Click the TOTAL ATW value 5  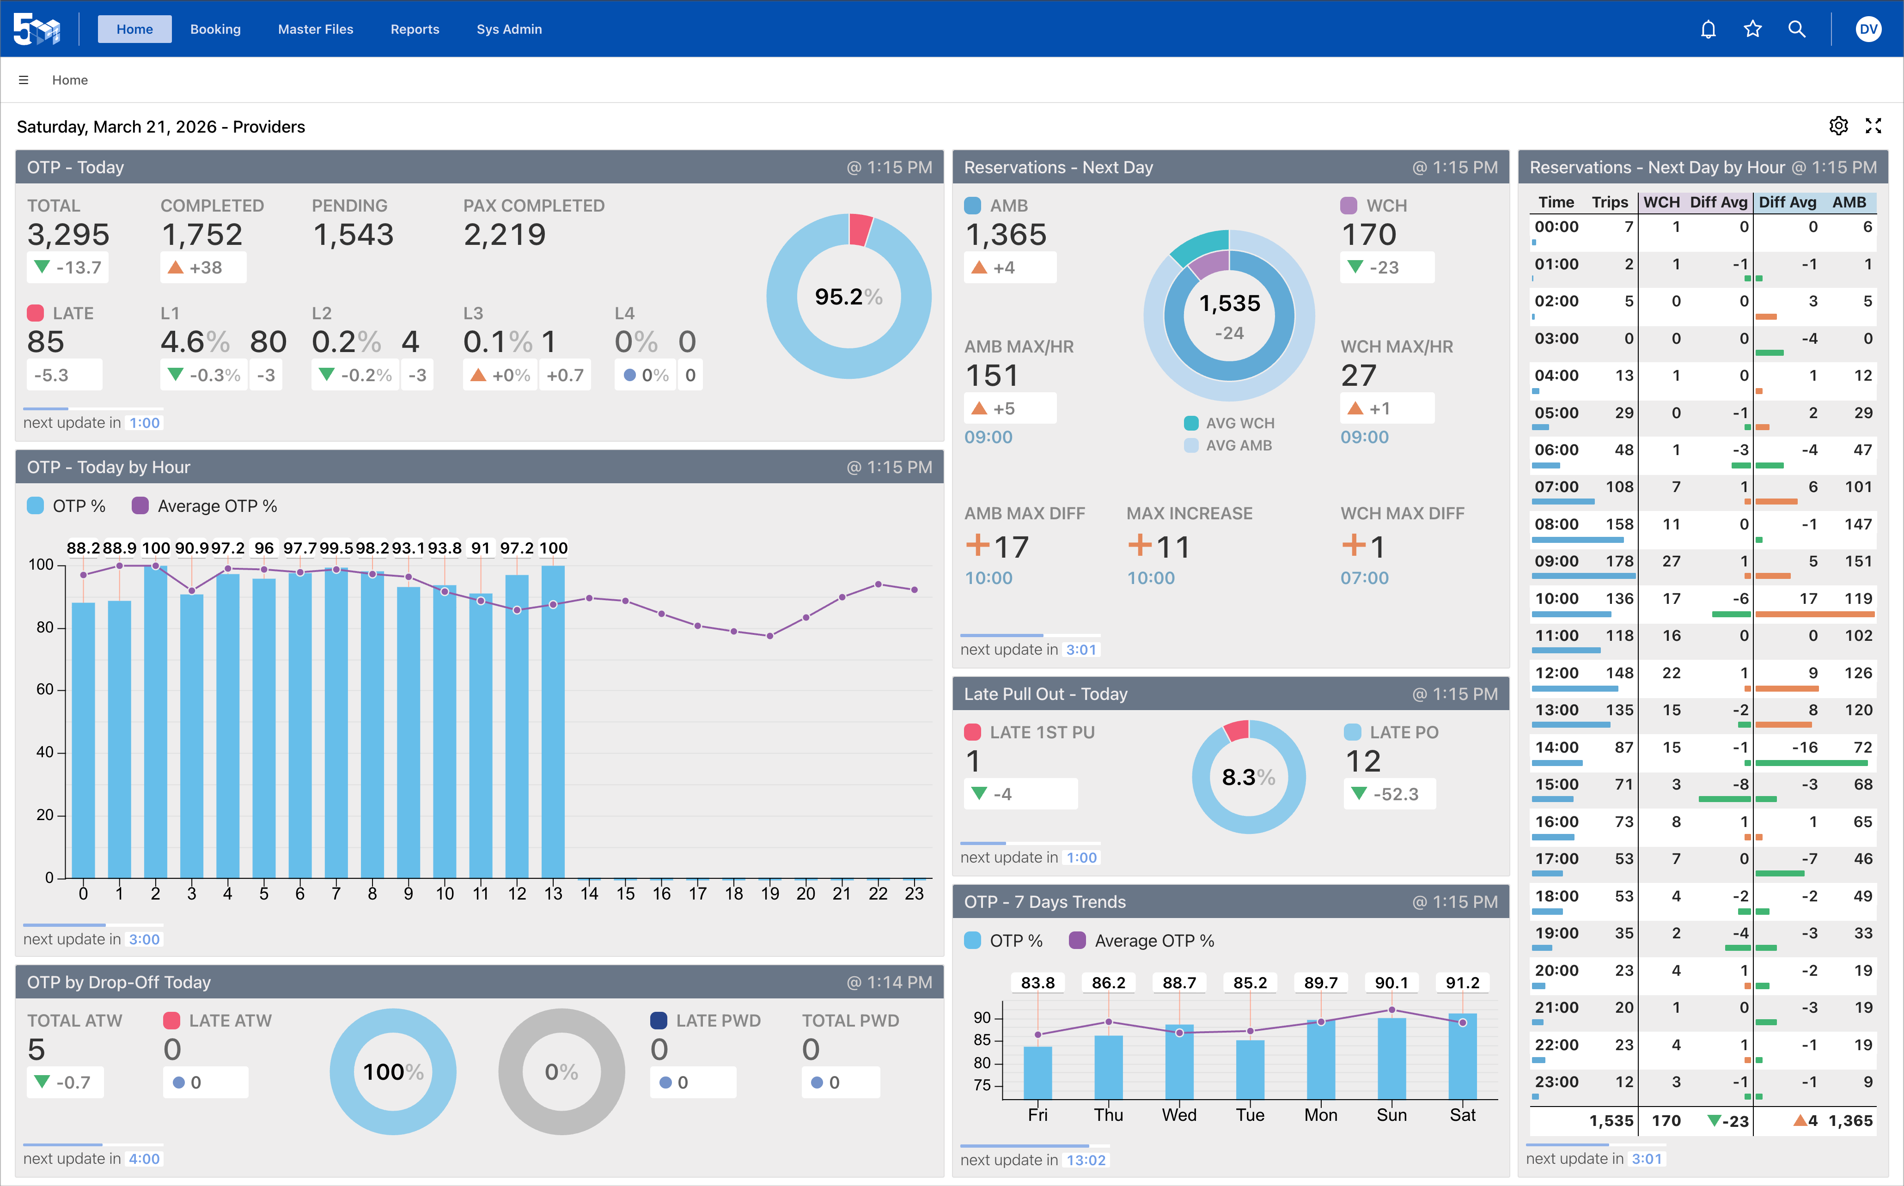(36, 1050)
